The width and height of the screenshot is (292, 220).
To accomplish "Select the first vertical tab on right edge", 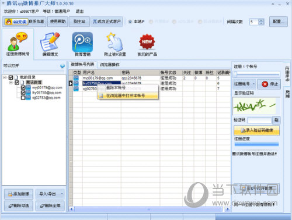I will coord(287,74).
